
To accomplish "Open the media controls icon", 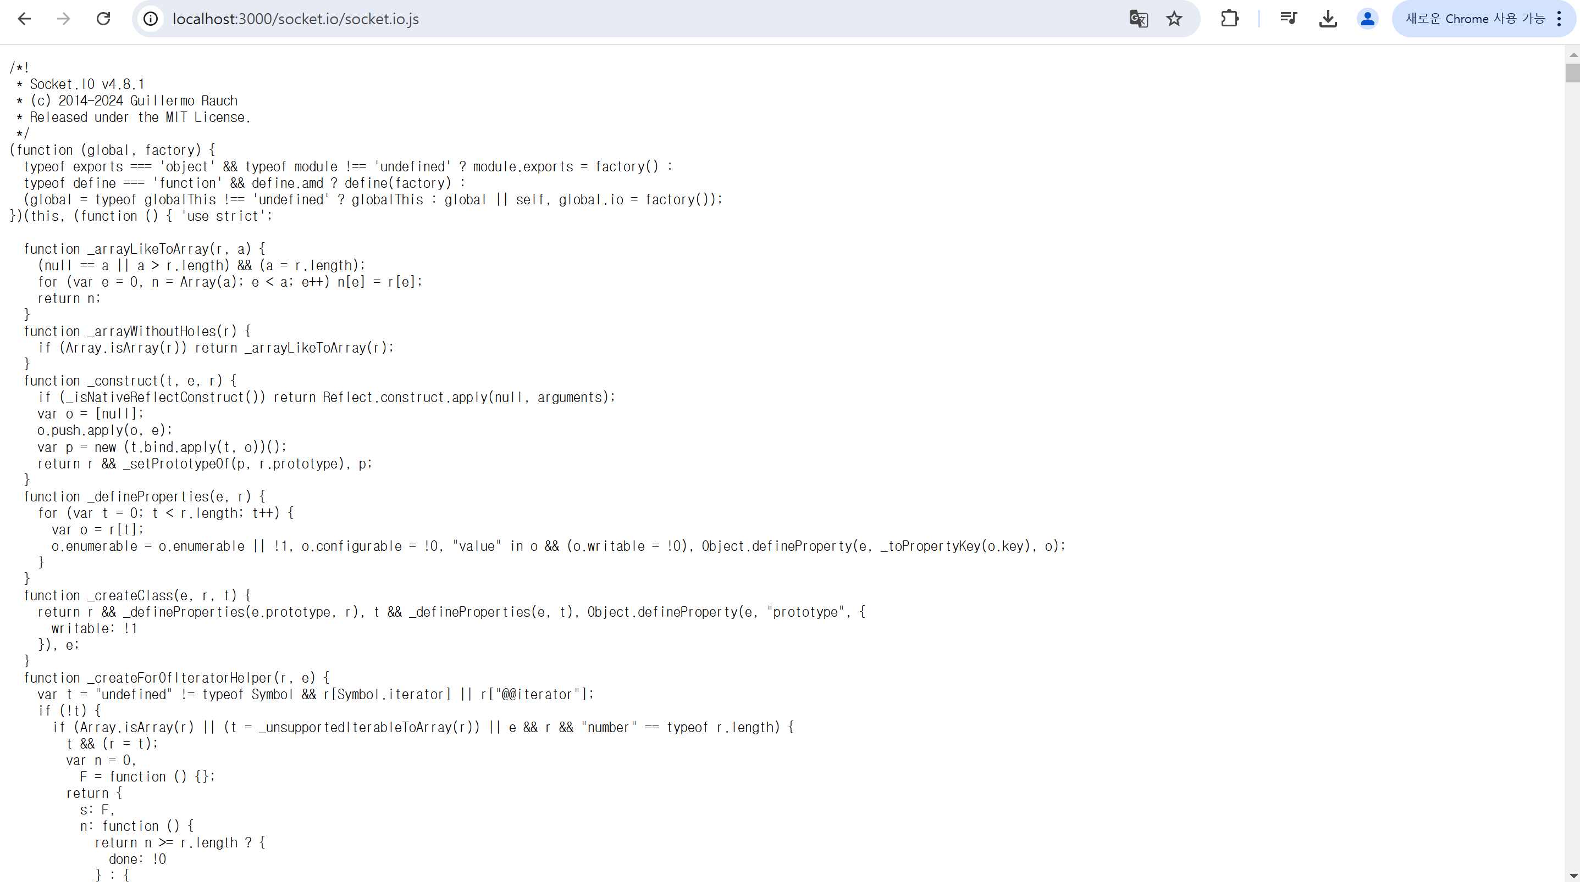I will (x=1288, y=19).
